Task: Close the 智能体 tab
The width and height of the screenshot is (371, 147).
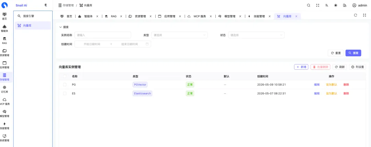Action: [x=97, y=16]
